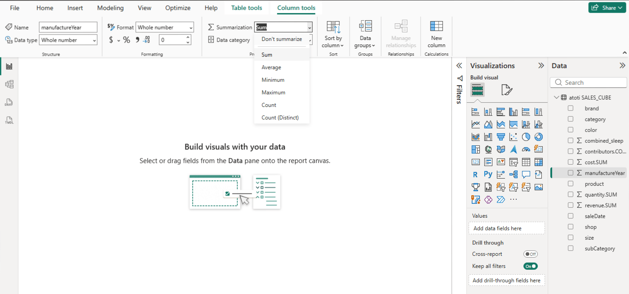The width and height of the screenshot is (629, 294).
Task: Open the Sort by column dropdown
Action: point(333,34)
